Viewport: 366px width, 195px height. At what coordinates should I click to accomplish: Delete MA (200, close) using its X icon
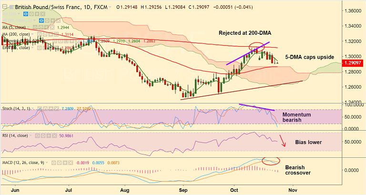[x=56, y=34]
